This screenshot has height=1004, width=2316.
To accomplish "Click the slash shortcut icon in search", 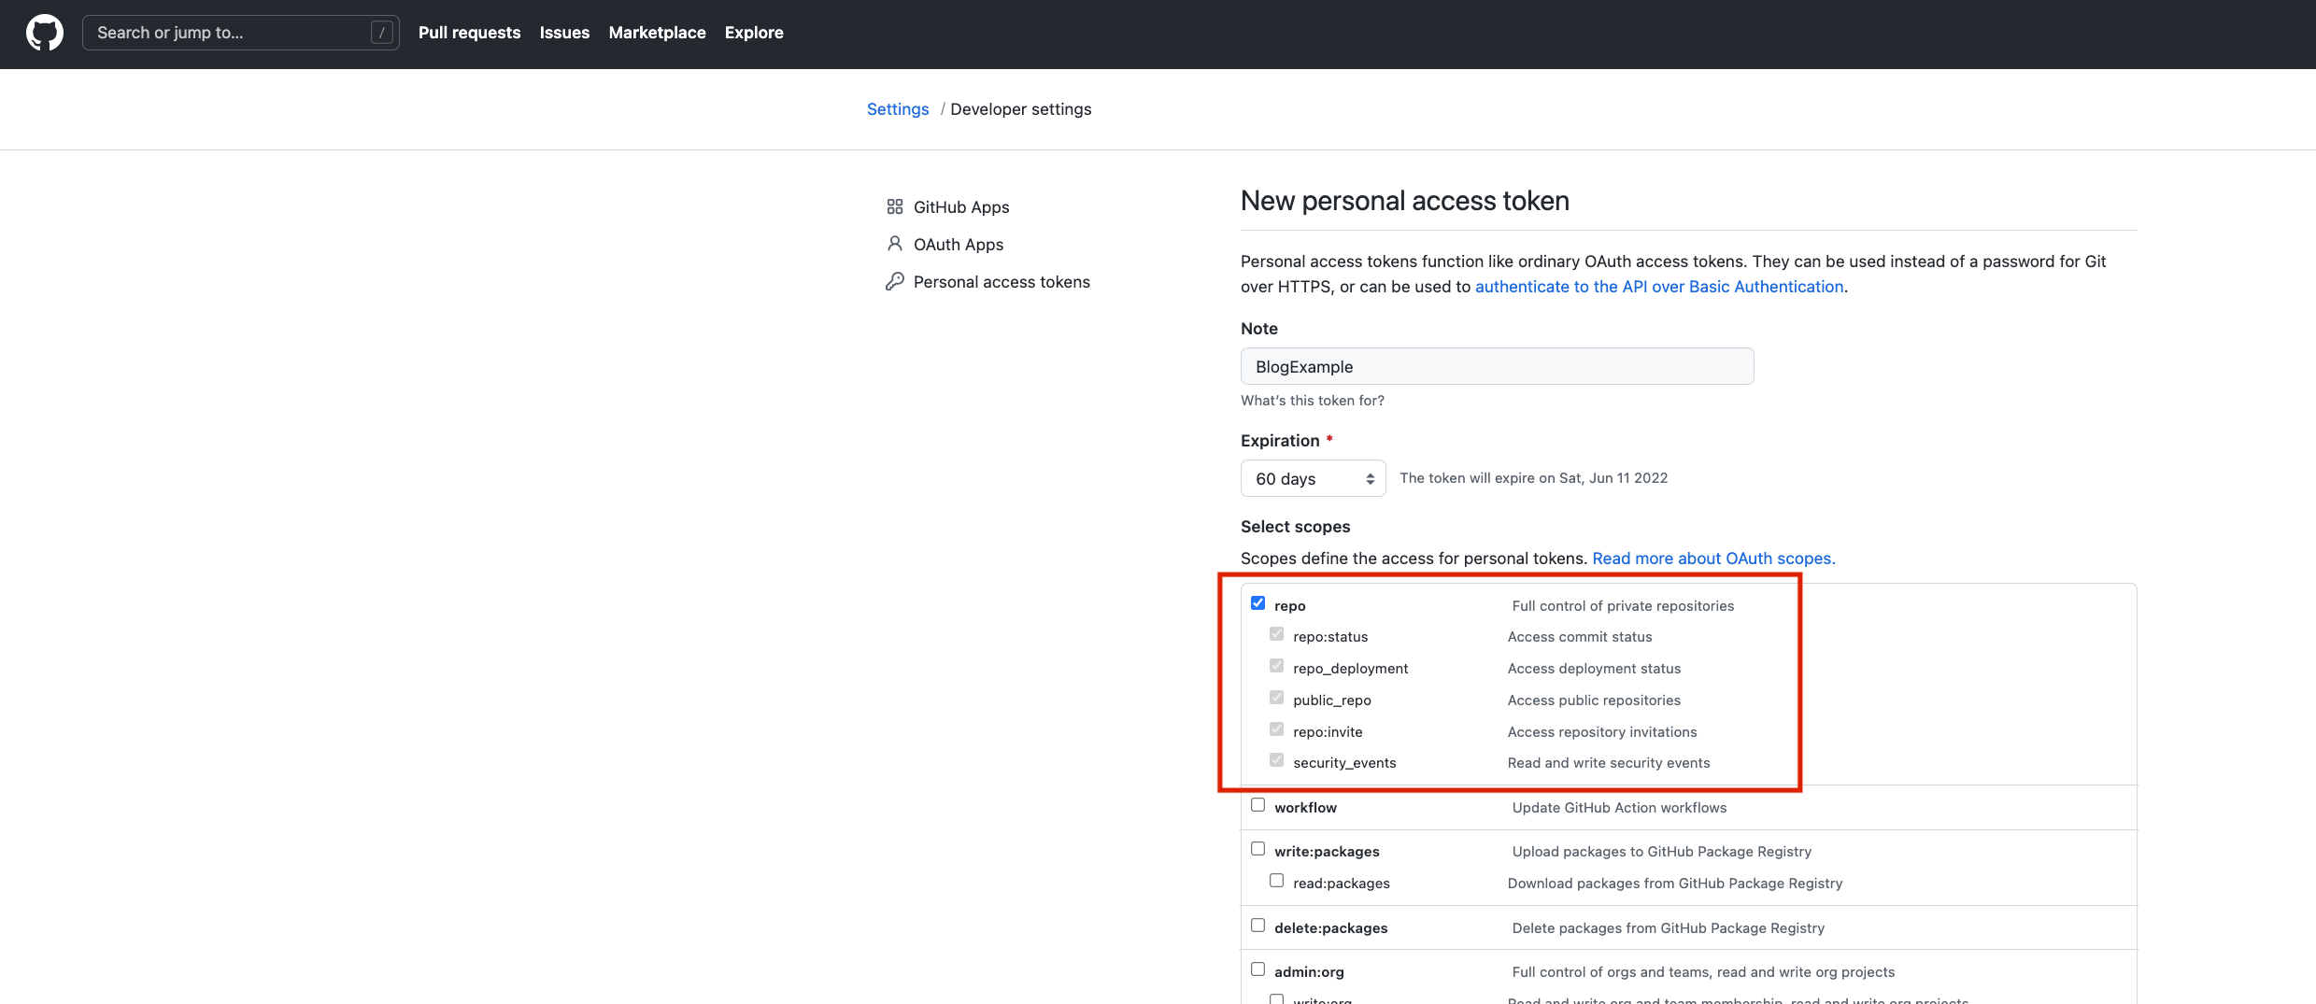I will coord(381,33).
